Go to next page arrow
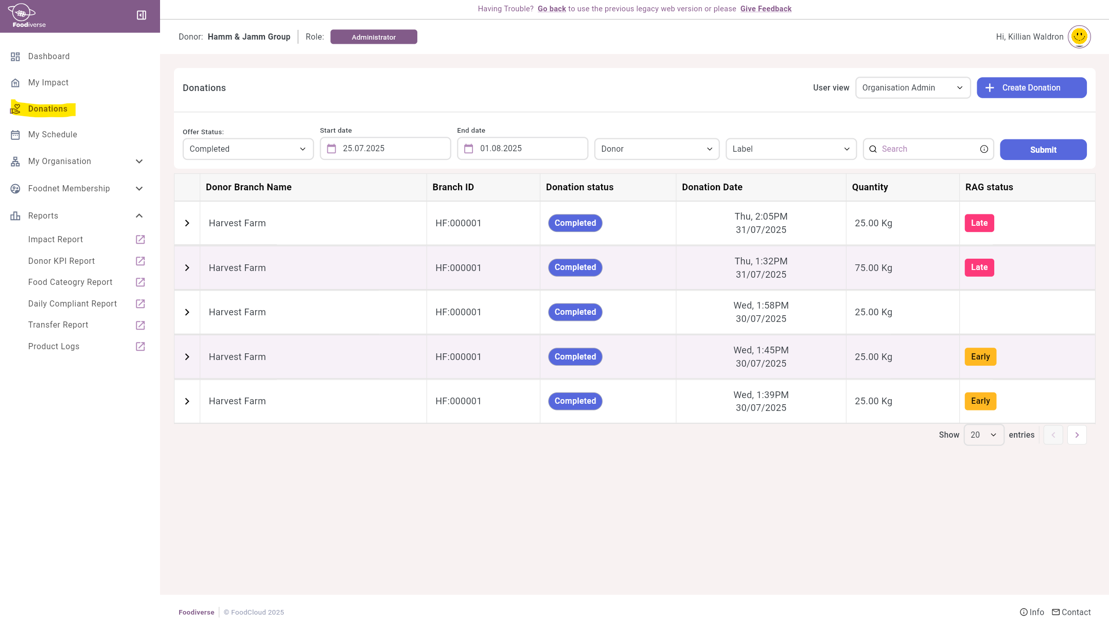1109x629 pixels. point(1077,435)
